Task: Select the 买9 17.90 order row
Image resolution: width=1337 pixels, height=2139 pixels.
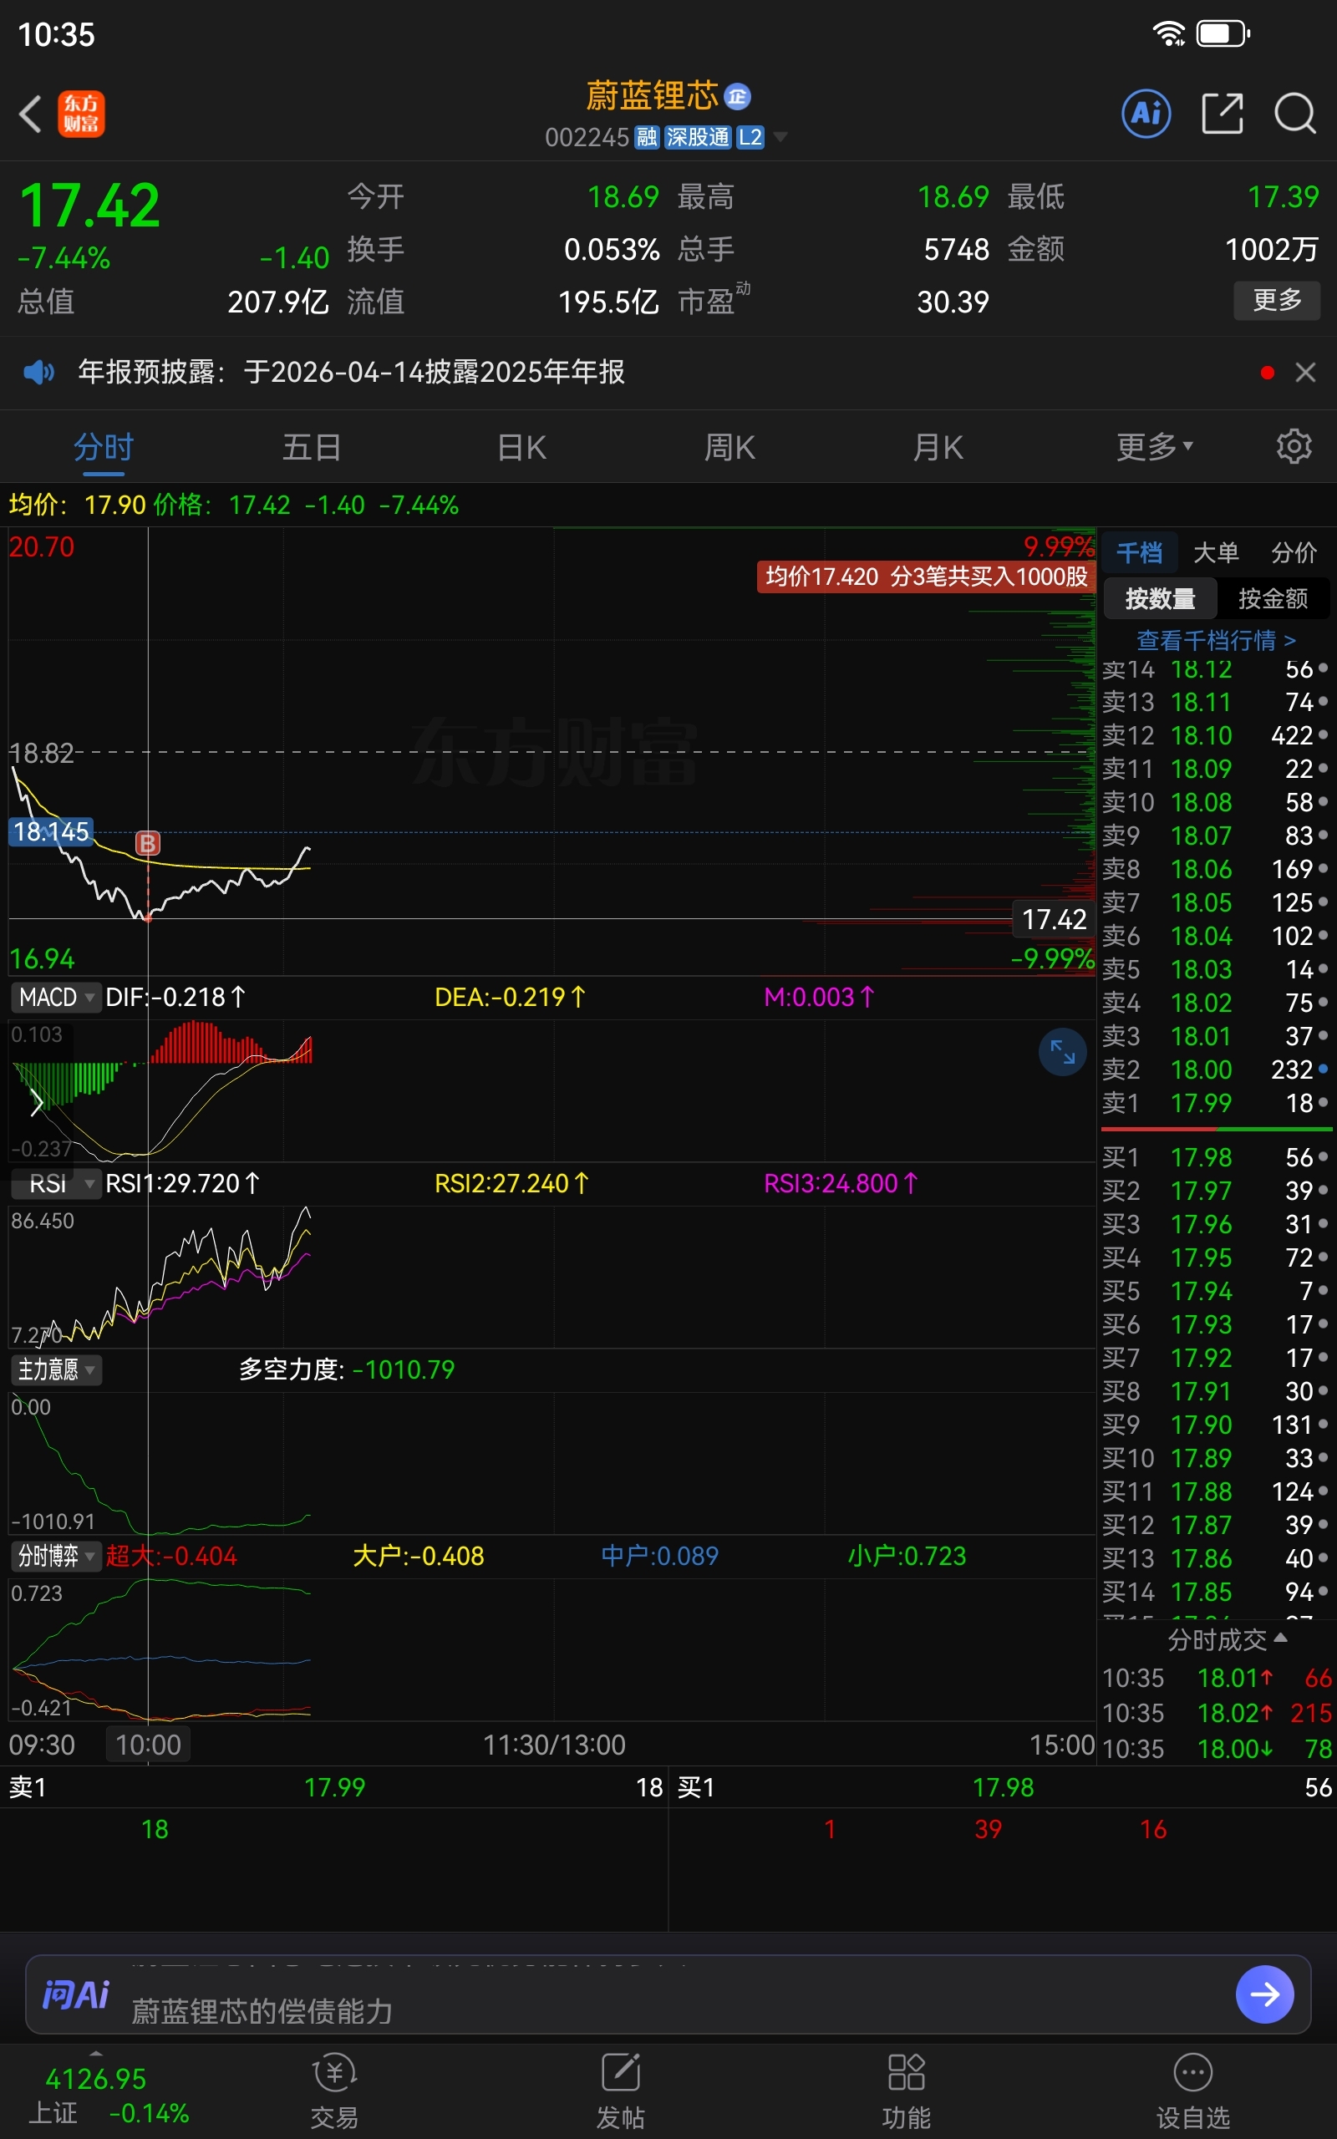Action: tap(1216, 1425)
